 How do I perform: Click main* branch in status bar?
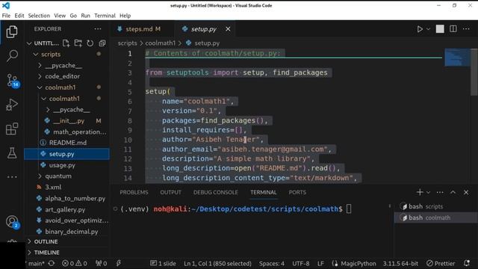pos(36,263)
